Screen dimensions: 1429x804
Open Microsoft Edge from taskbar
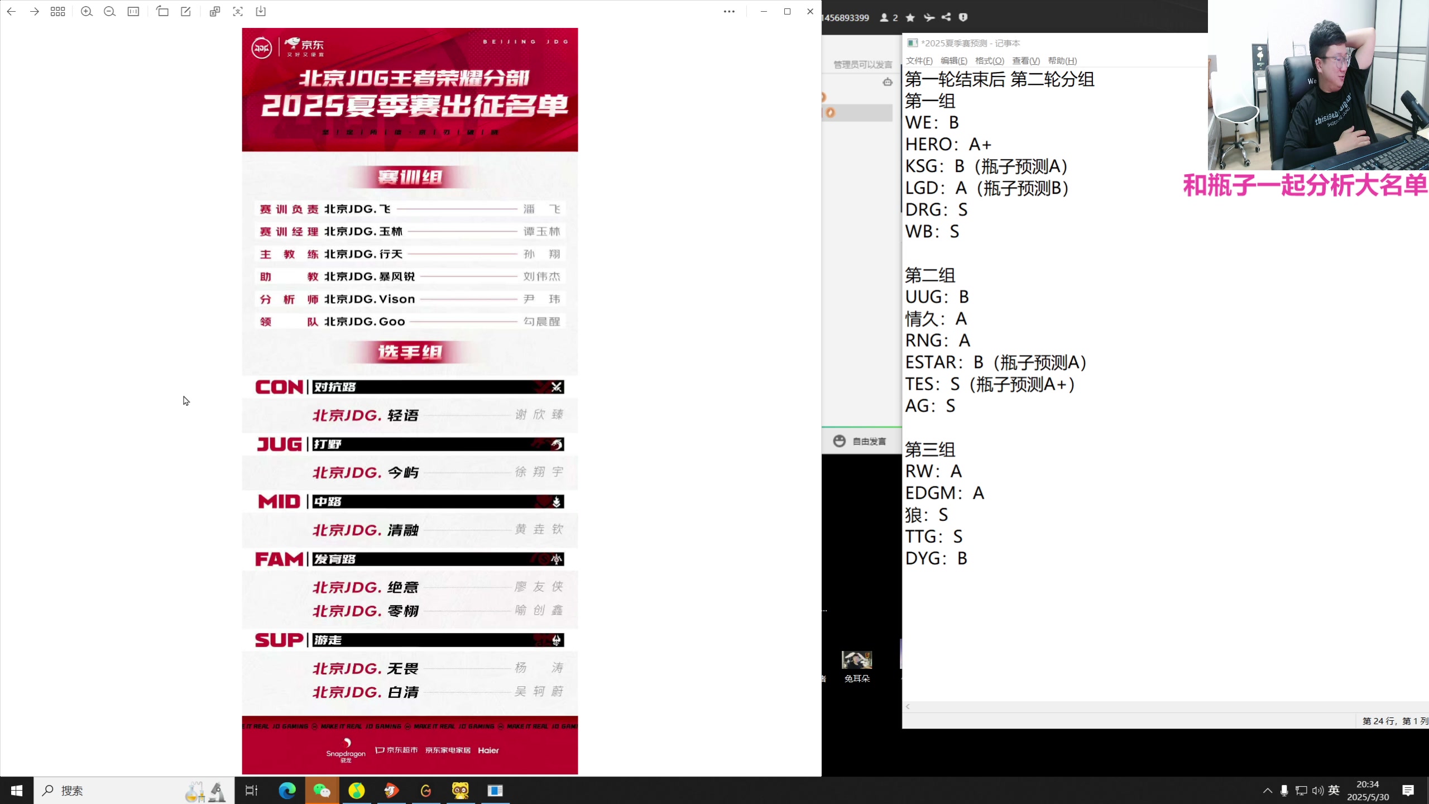[287, 791]
